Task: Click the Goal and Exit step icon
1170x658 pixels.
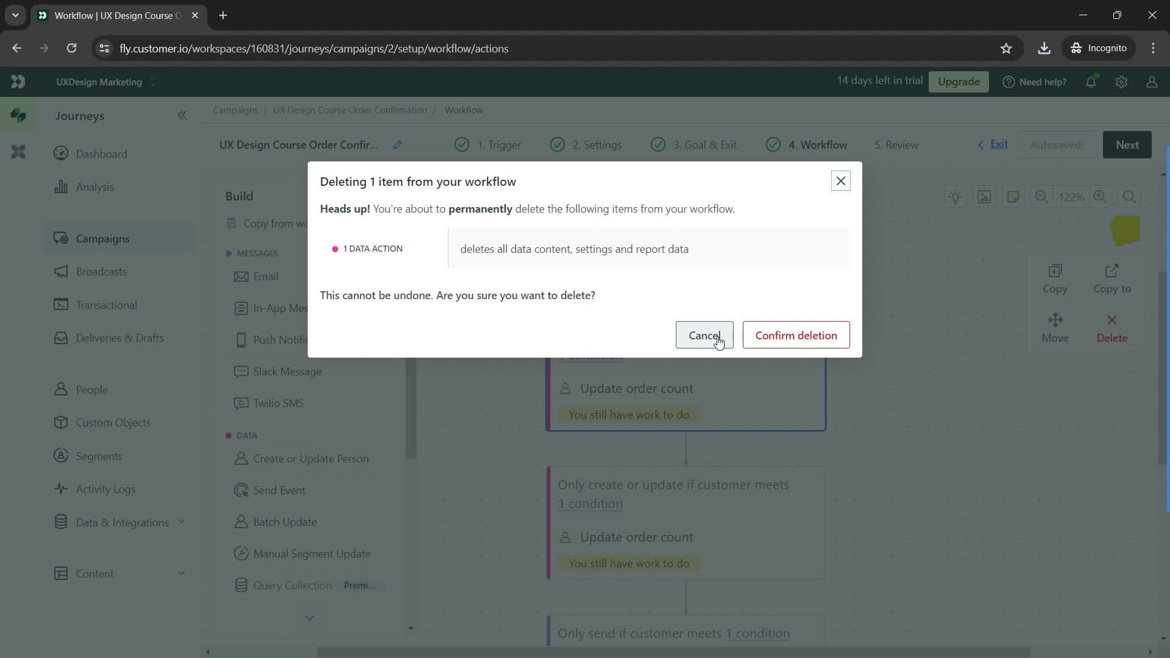Action: [x=659, y=144]
